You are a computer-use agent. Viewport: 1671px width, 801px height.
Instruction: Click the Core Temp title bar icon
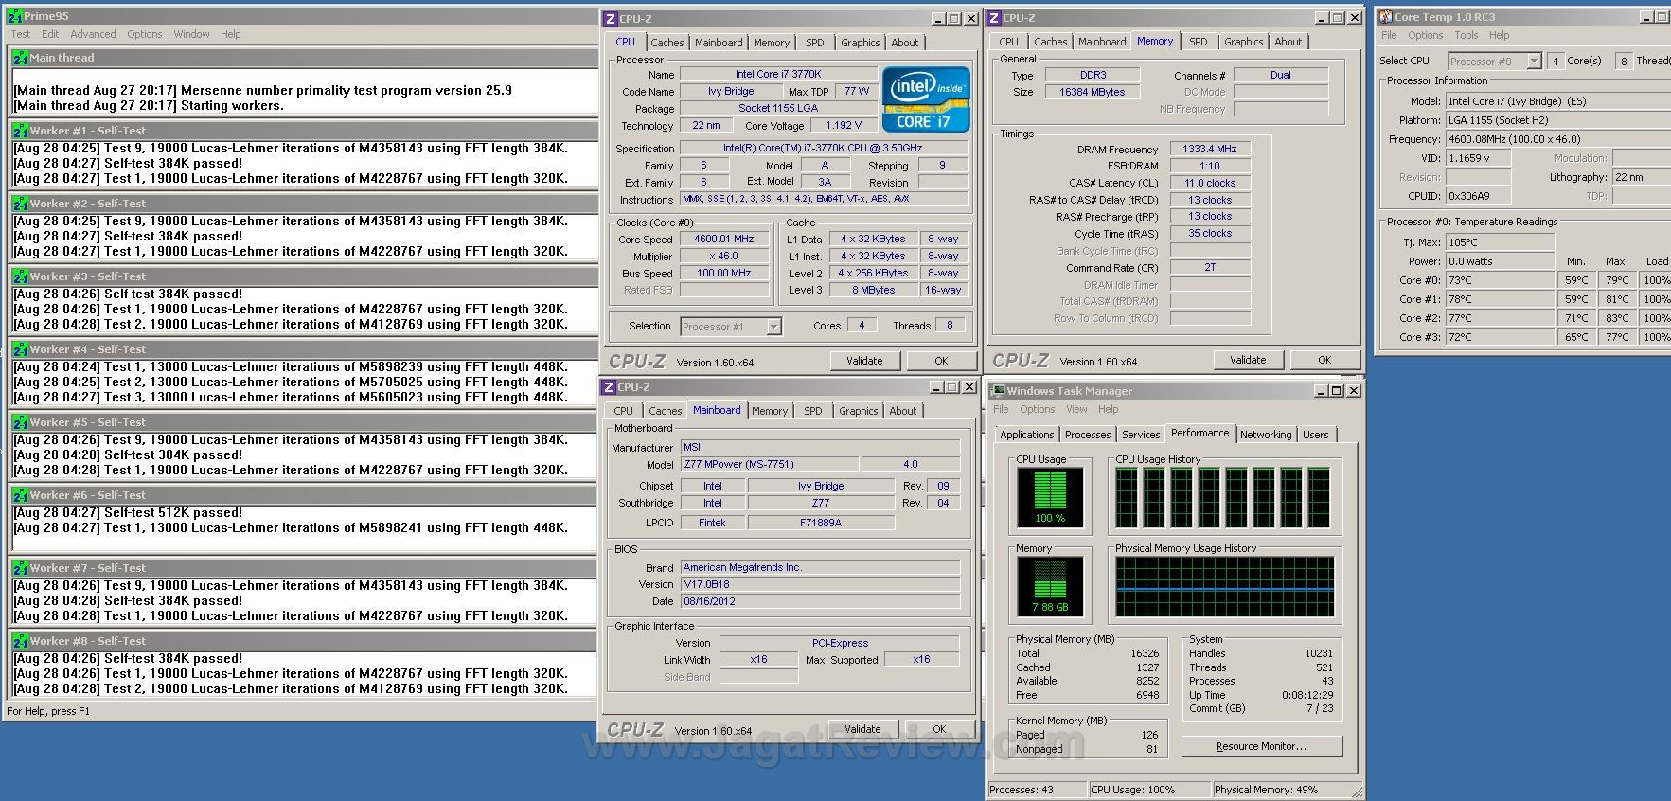coord(1385,17)
